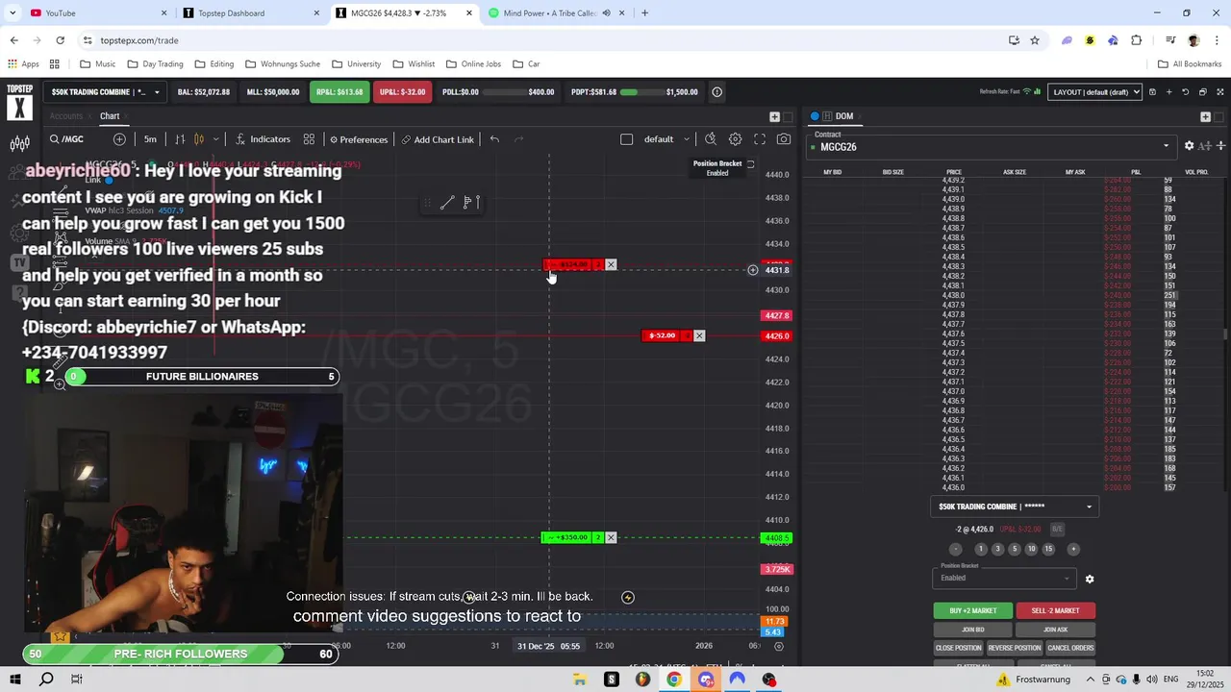Screen dimensions: 1231x692
Task: Open DOM account $50K Trading Combine dropdown
Action: coord(1015,507)
